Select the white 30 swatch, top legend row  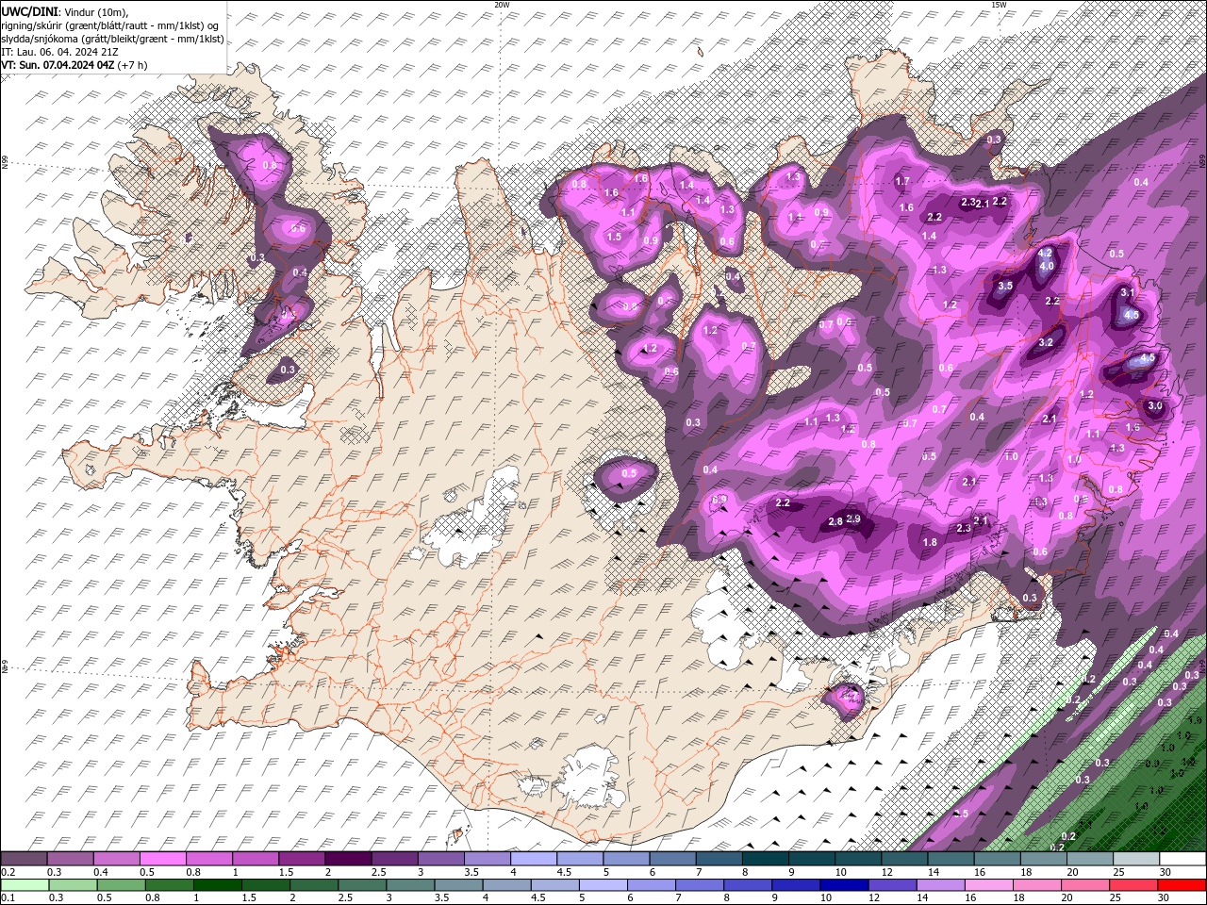[x=1182, y=859]
